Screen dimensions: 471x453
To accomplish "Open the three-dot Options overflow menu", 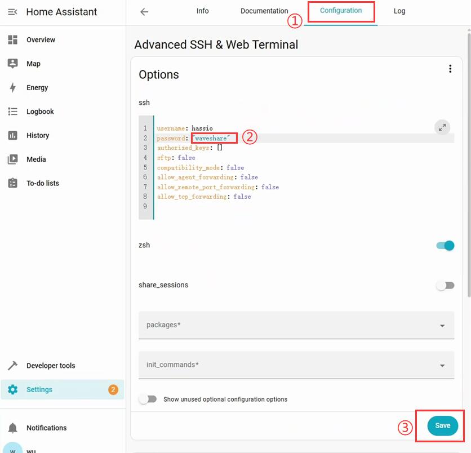I will [450, 69].
